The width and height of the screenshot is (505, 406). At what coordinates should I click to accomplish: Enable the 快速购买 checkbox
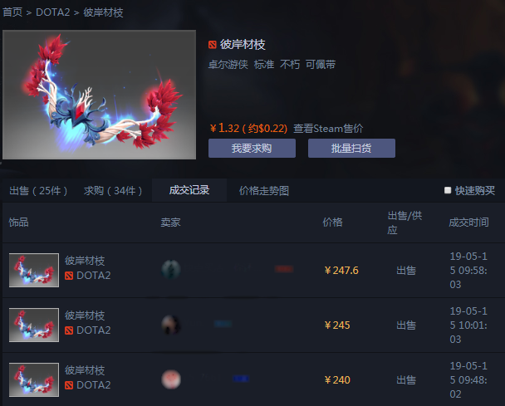tap(448, 190)
